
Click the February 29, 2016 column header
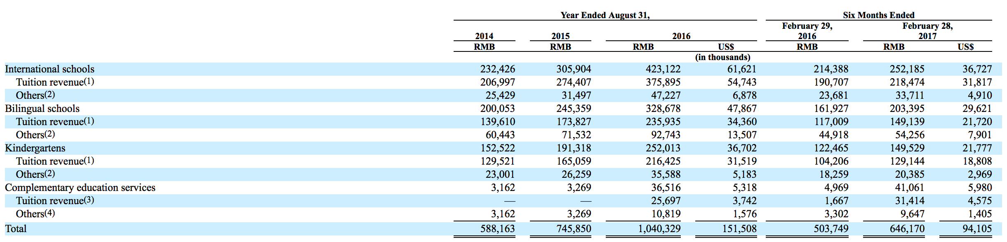pos(807,31)
